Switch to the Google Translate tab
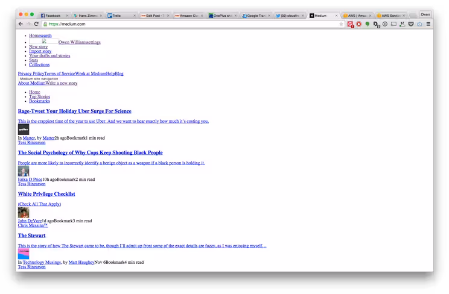 [x=256, y=16]
